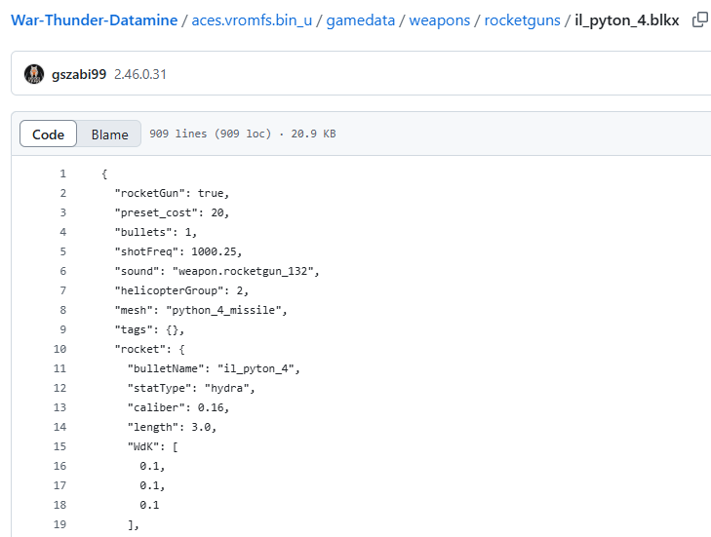Select line number 13
The height and width of the screenshot is (537, 711).
pos(59,407)
